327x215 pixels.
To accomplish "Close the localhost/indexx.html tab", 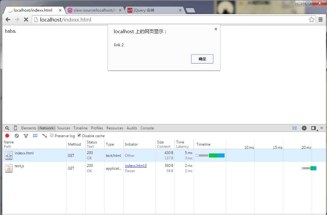I will click(x=60, y=10).
